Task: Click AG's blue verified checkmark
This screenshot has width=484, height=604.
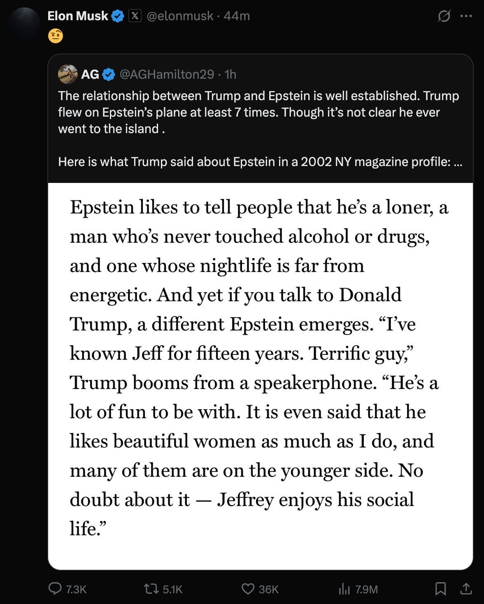Action: (x=109, y=75)
